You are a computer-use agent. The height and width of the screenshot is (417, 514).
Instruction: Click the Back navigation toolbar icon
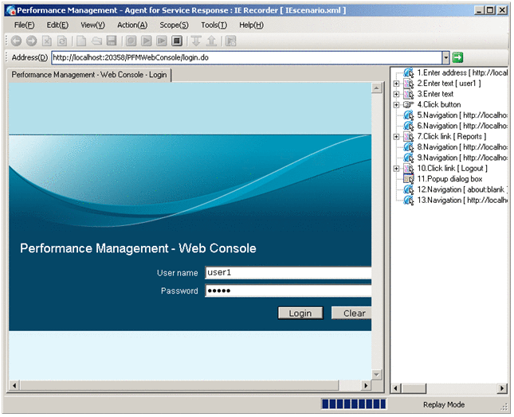[16, 41]
